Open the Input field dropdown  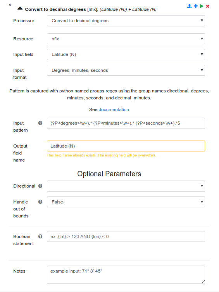pos(126,55)
